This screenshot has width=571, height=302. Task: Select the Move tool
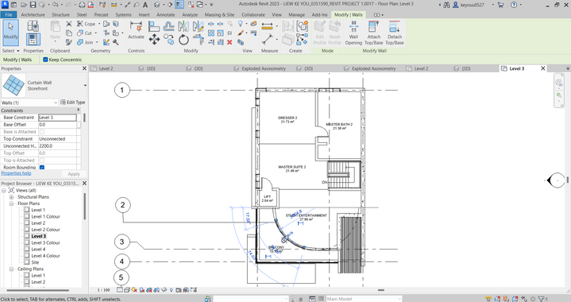pos(154,40)
